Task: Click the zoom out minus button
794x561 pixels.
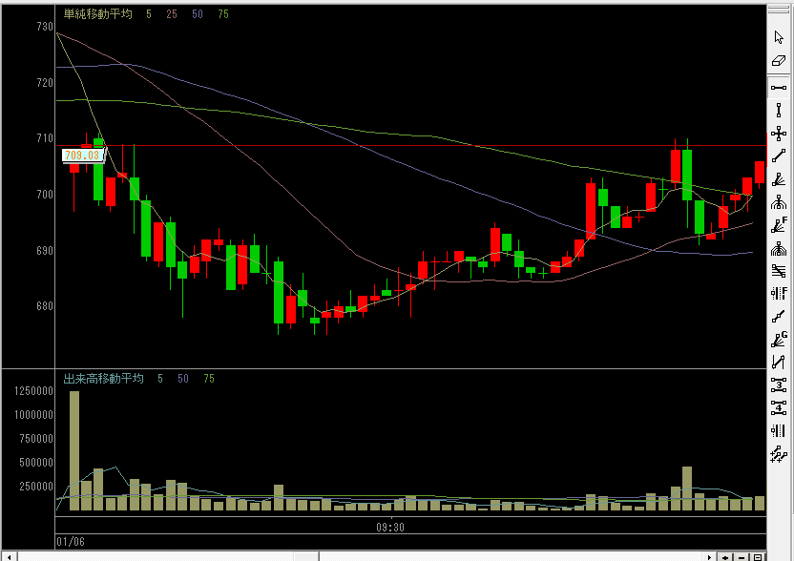Action: click(742, 557)
